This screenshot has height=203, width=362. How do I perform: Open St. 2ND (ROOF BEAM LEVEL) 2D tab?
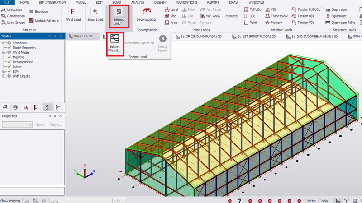click(312, 37)
